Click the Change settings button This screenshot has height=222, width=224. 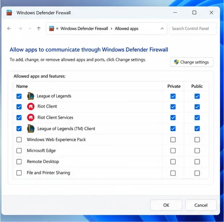pyautogui.click(x=192, y=62)
